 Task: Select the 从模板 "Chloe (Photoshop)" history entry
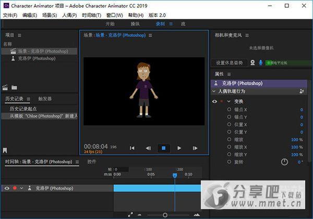(x=39, y=116)
